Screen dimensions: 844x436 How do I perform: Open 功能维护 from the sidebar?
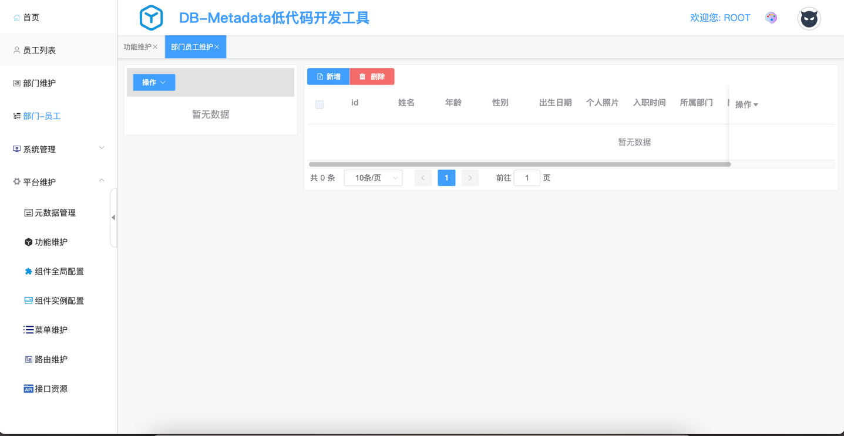tap(51, 242)
